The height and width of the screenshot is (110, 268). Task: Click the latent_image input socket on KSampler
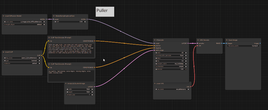[154, 50]
